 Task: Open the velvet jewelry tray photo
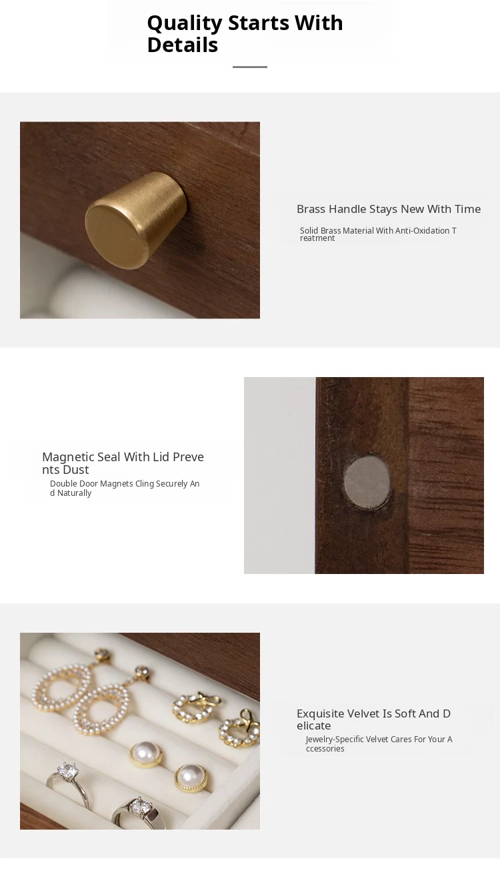(x=140, y=731)
